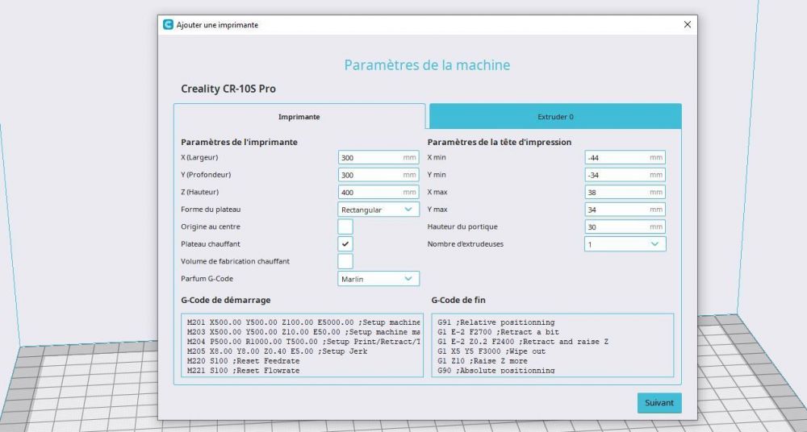807x432 pixels.
Task: Click the 'G1 E-2 F2700 ;Retract a bit' line
Action: pyautogui.click(x=498, y=332)
